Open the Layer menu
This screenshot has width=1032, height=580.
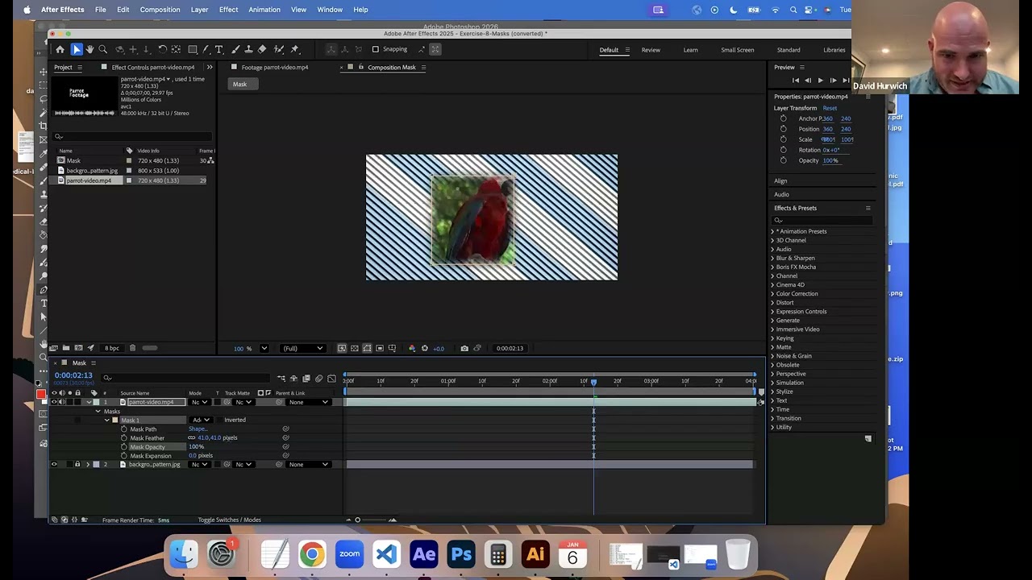(199, 10)
